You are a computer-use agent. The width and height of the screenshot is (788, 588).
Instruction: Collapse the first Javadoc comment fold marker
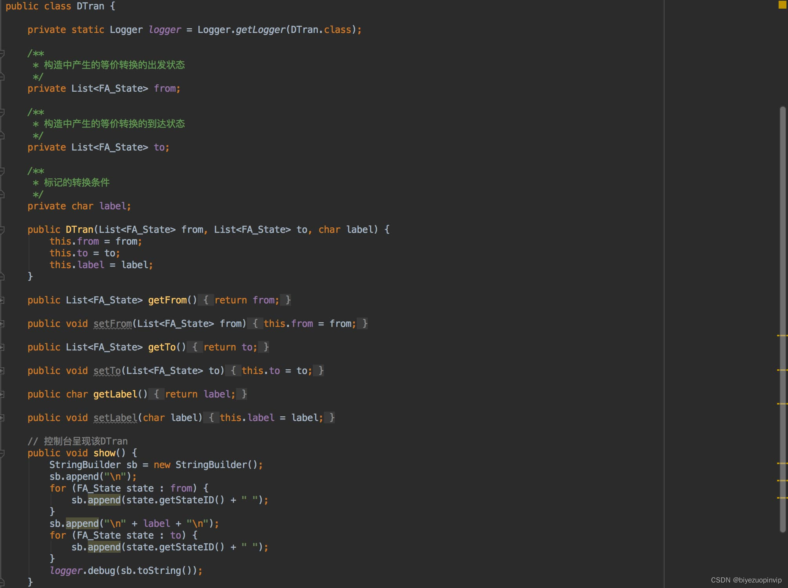pyautogui.click(x=2, y=54)
